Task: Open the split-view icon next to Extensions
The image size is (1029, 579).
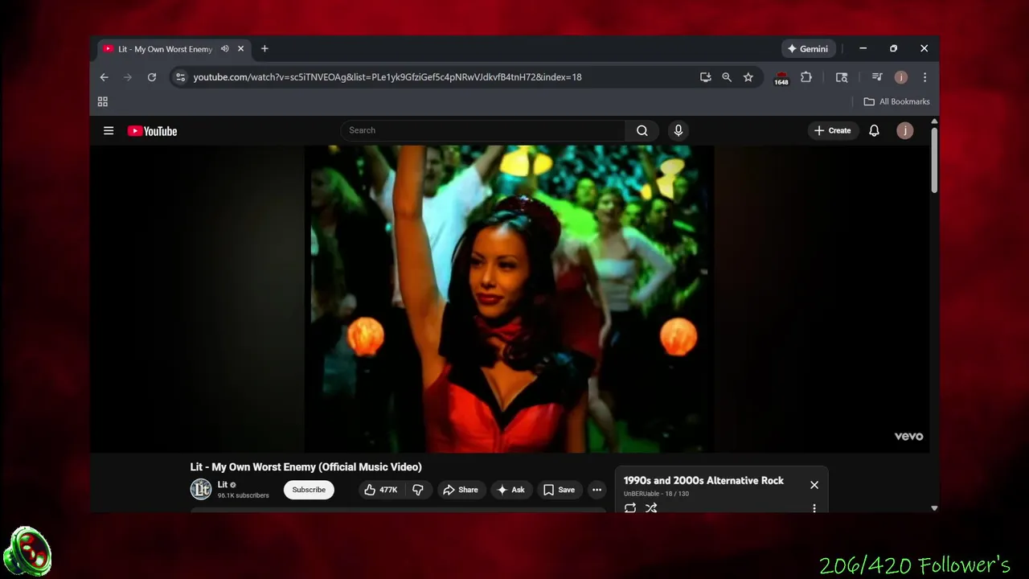Action: [x=842, y=77]
